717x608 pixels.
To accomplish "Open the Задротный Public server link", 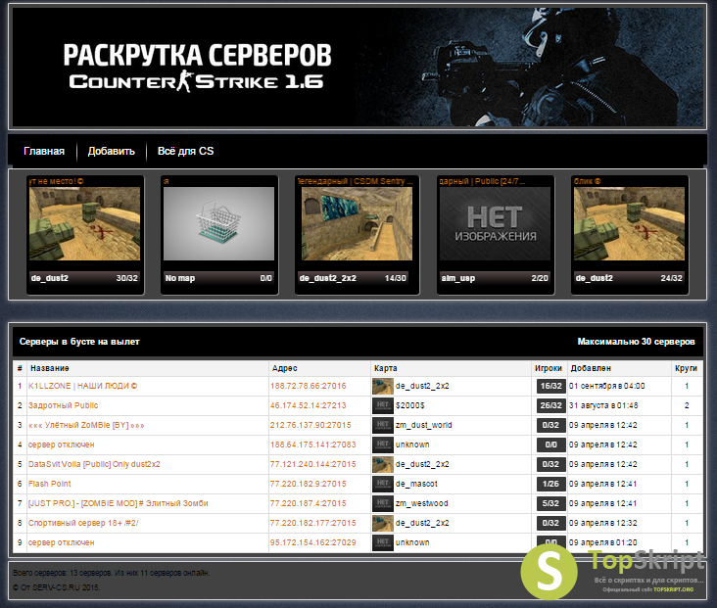I will 63,405.
